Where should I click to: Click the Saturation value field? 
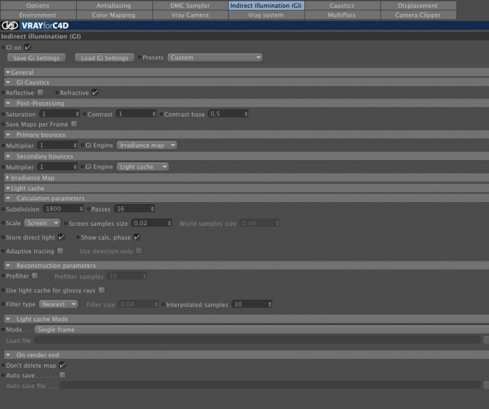[59, 114]
